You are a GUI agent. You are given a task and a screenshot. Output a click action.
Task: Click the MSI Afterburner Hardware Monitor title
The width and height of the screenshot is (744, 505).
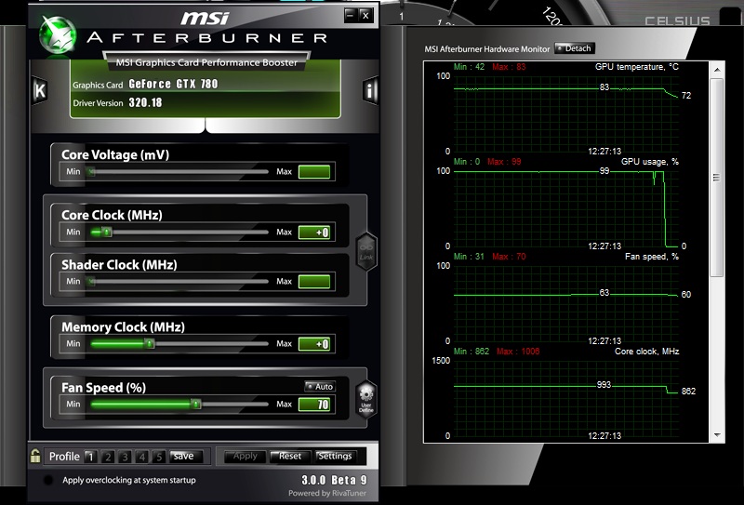(x=486, y=49)
